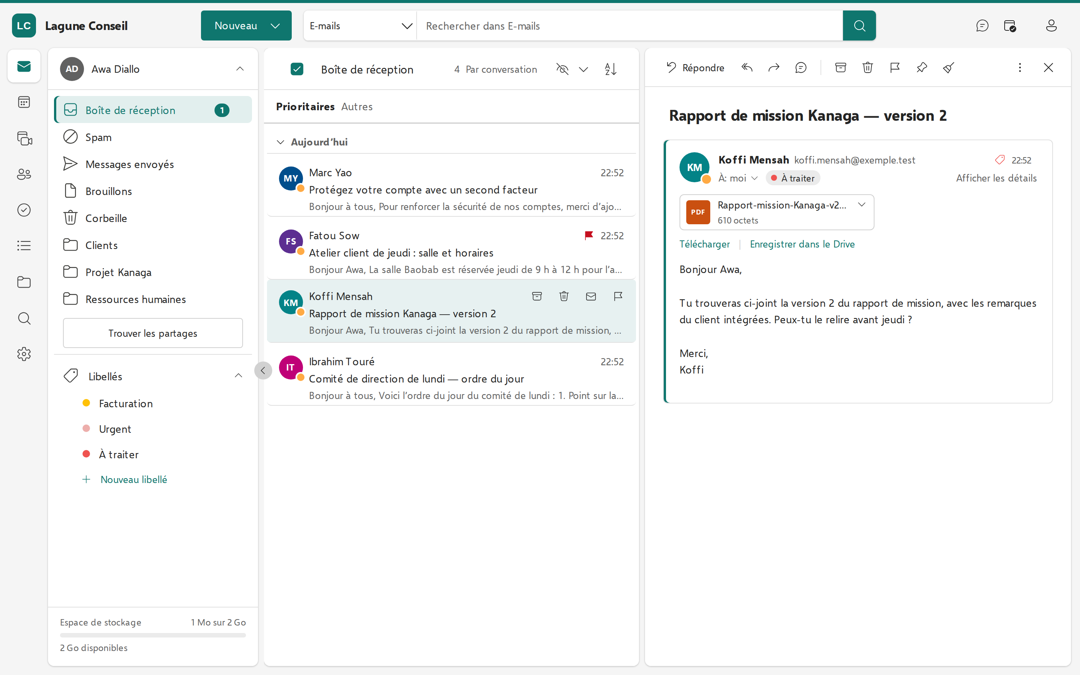The image size is (1080, 675).
Task: Open the Nouveau button dropdown arrow
Action: pyautogui.click(x=275, y=26)
